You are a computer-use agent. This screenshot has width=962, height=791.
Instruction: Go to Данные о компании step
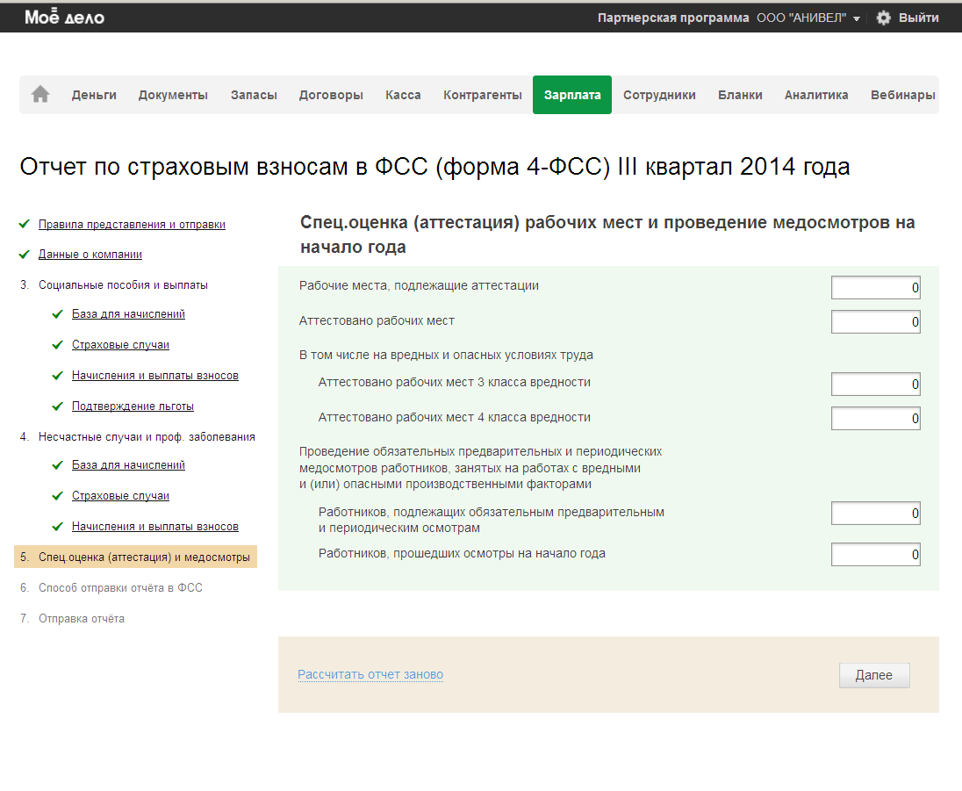tap(90, 255)
